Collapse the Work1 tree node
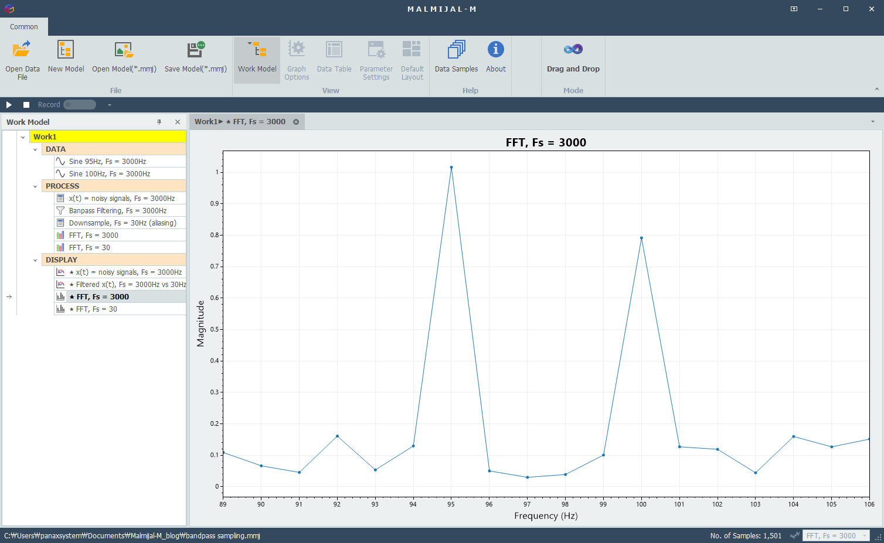Image resolution: width=884 pixels, height=543 pixels. click(23, 137)
